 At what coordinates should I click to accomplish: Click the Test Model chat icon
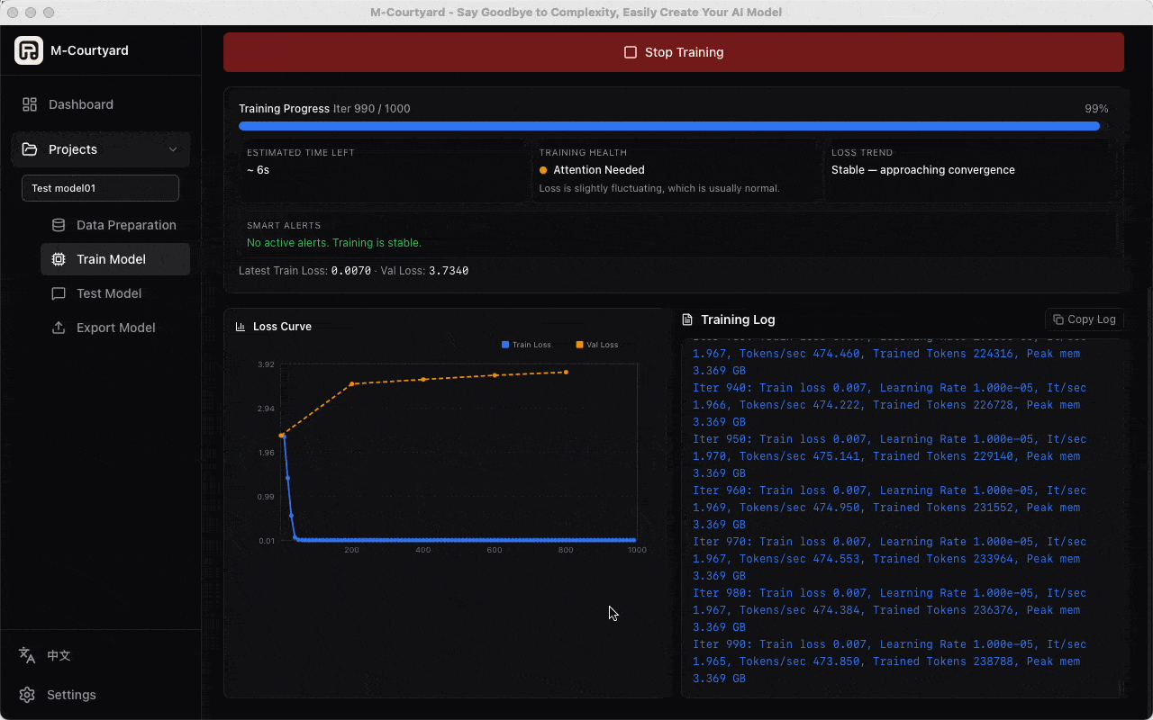coord(56,293)
